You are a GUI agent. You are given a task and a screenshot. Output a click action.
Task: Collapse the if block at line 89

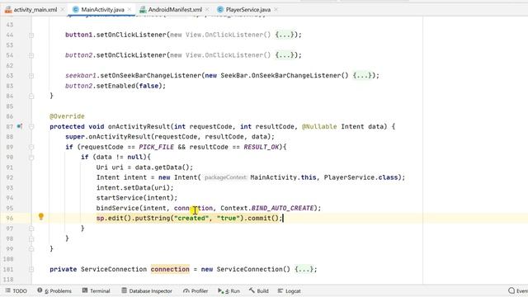(31, 147)
